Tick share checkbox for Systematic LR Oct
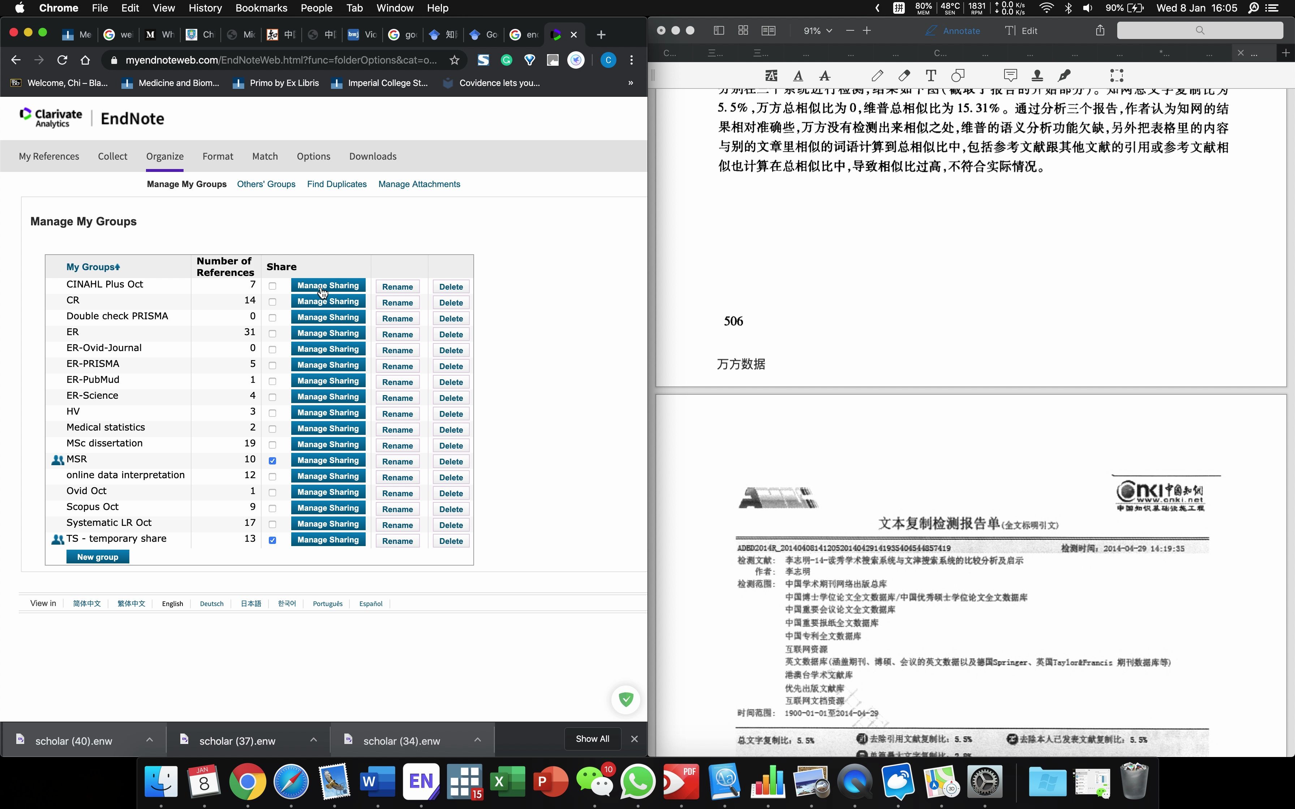The width and height of the screenshot is (1295, 809). pyautogui.click(x=272, y=524)
